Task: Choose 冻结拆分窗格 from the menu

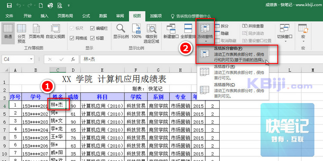Action: tap(233, 54)
